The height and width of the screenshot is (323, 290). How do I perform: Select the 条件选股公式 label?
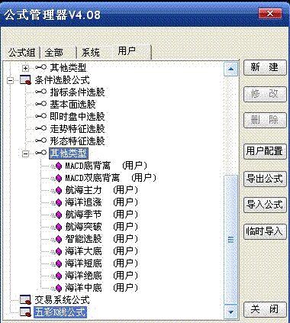pyautogui.click(x=62, y=80)
